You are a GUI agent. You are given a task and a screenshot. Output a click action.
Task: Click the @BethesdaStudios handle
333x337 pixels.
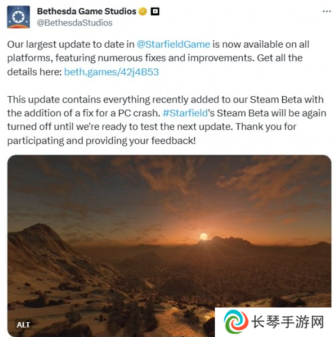(x=74, y=23)
